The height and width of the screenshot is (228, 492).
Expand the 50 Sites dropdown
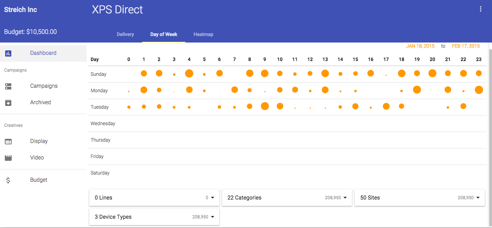point(478,198)
